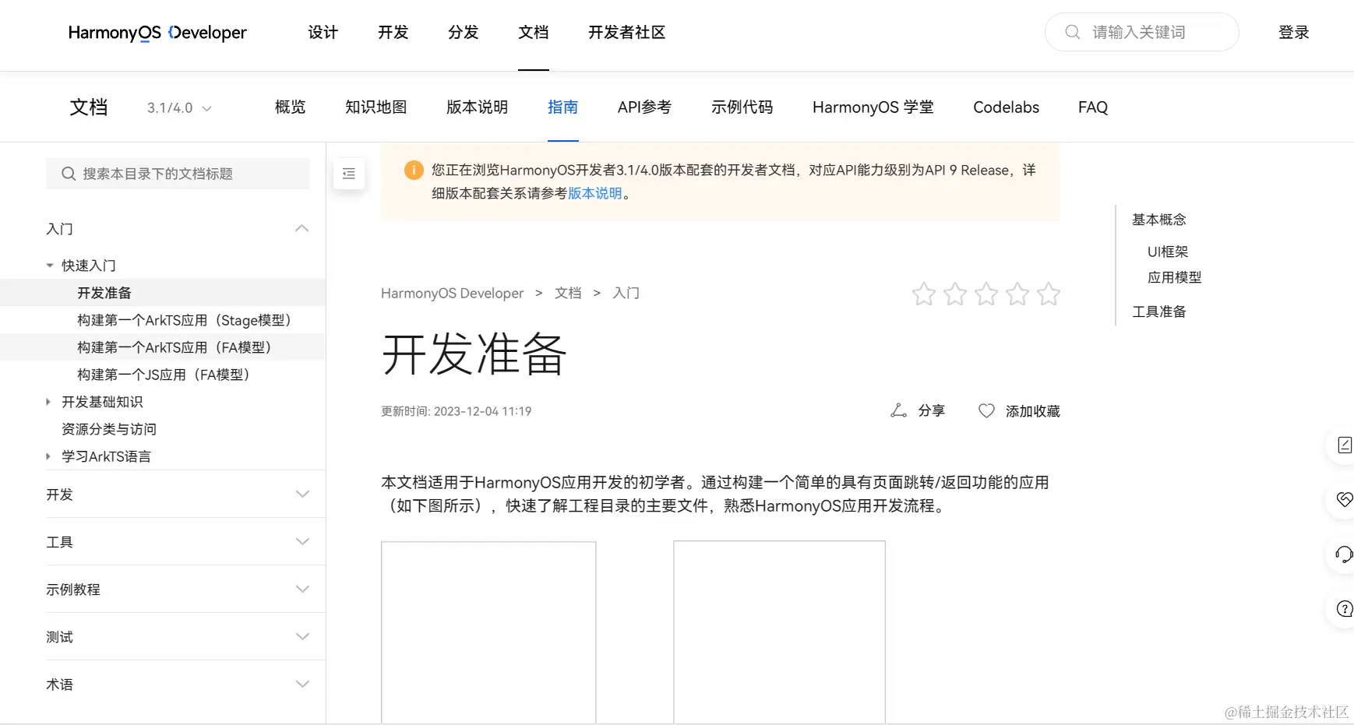Click the heart-check floating icon

tap(1344, 499)
